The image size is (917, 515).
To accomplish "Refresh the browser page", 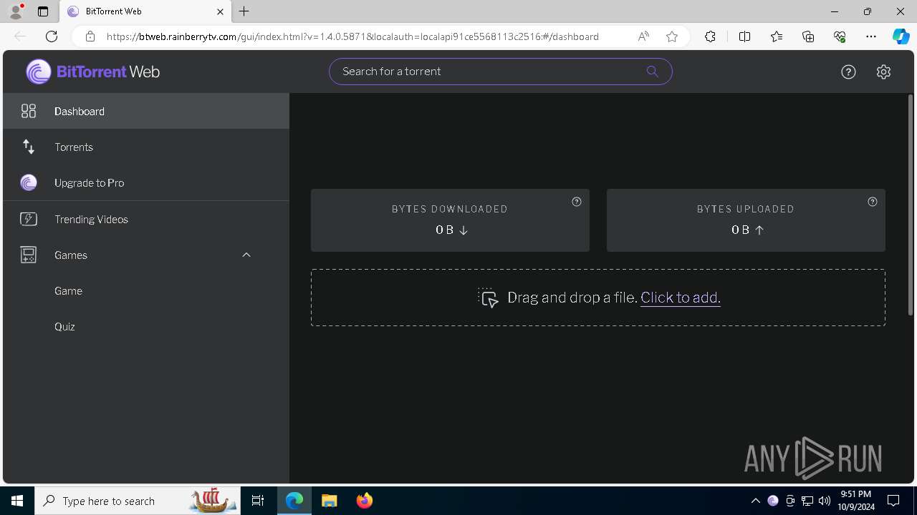I will tap(52, 36).
